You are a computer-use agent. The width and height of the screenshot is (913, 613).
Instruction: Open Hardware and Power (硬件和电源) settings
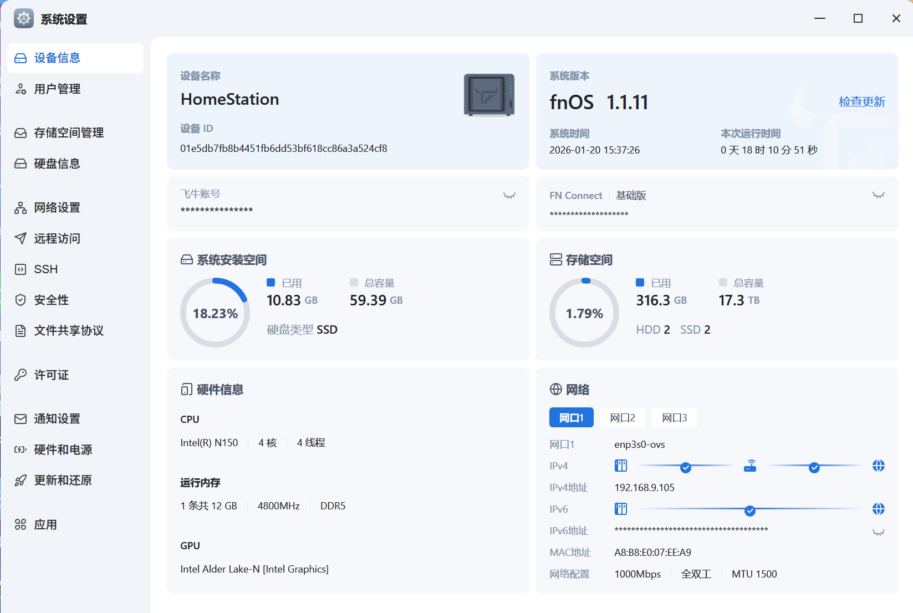pyautogui.click(x=63, y=449)
